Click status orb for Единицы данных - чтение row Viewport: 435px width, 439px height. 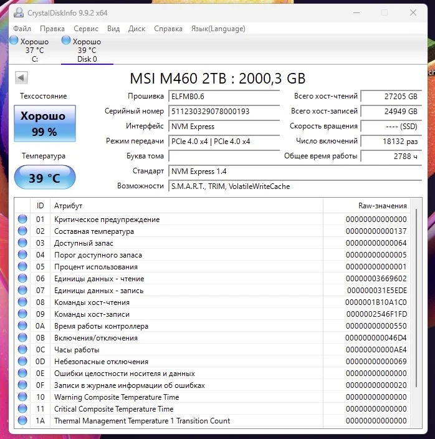click(22, 278)
